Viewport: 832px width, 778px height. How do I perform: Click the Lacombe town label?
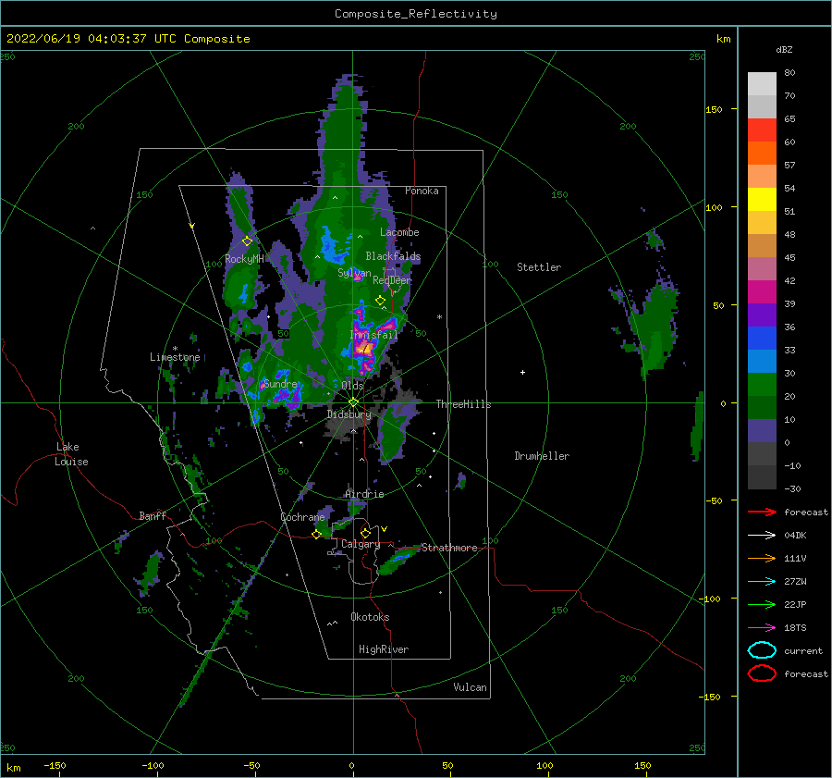(x=399, y=232)
